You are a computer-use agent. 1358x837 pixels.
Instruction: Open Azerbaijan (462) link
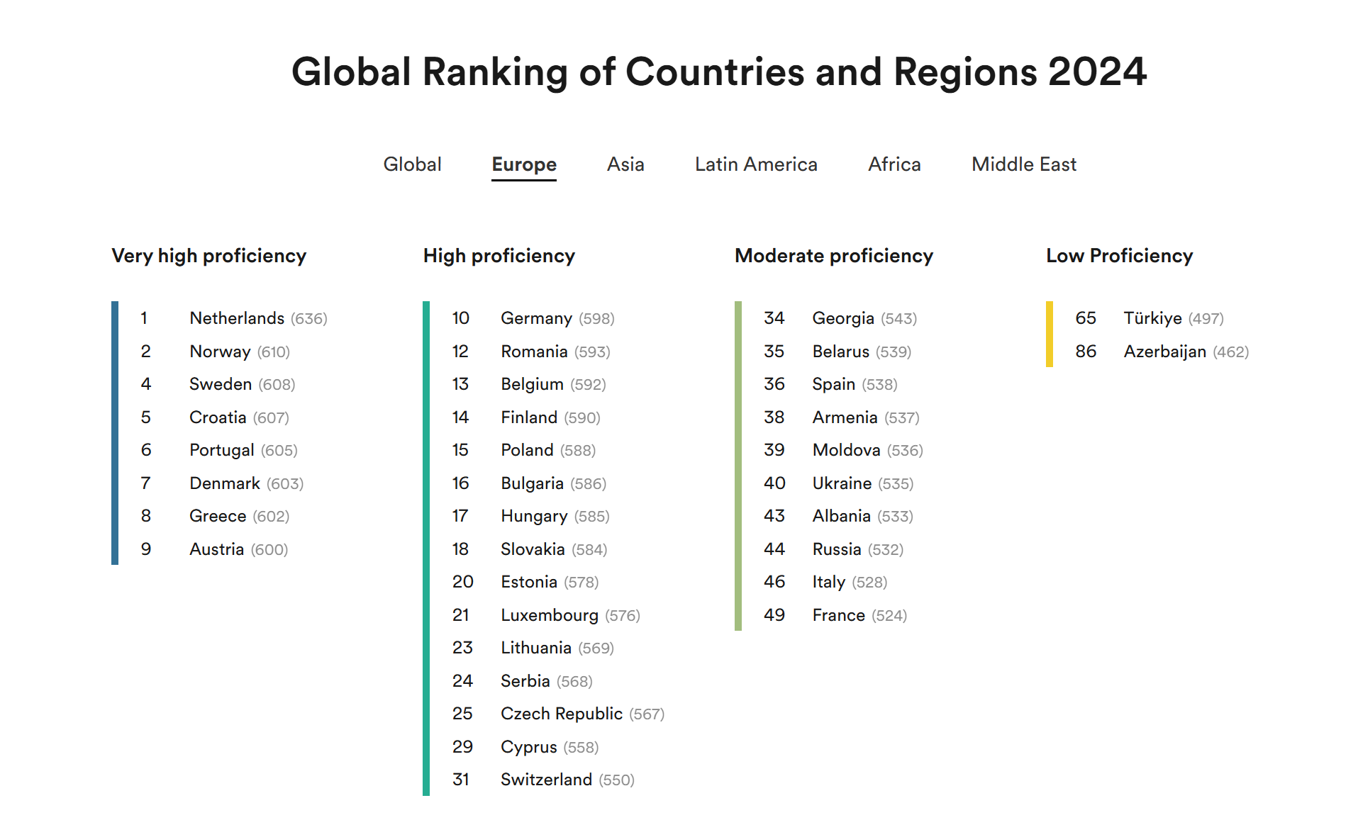[x=1186, y=352]
